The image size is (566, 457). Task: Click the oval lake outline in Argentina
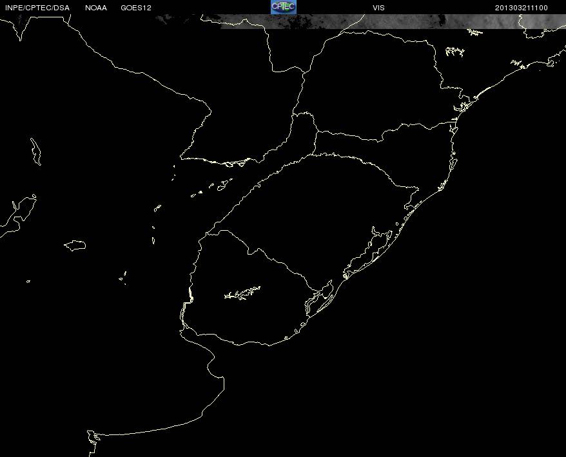coord(75,246)
